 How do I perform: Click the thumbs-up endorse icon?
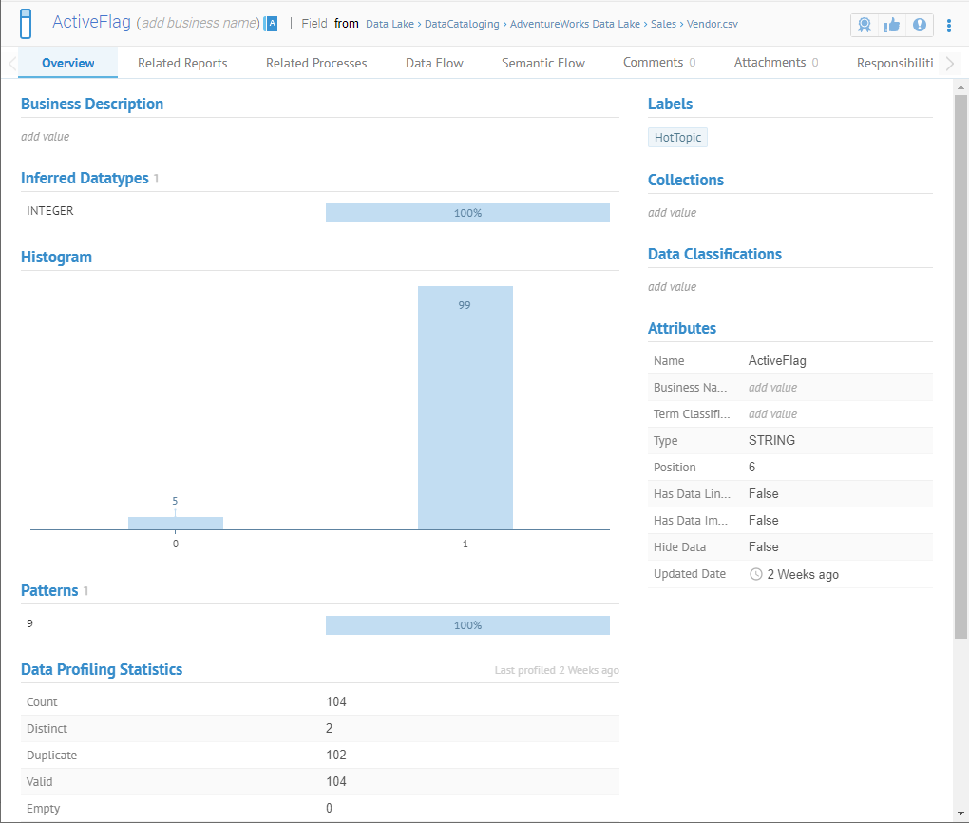(891, 25)
